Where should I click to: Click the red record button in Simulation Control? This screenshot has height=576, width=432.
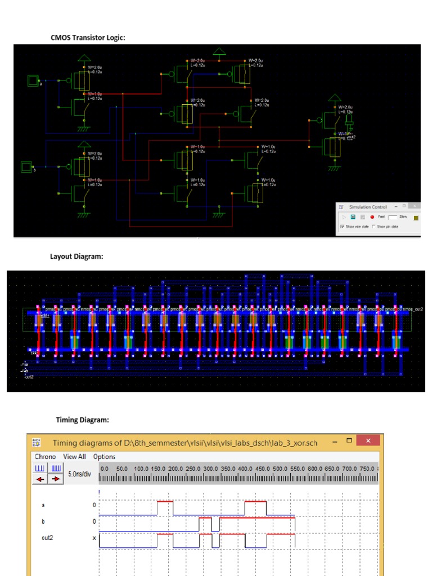tap(372, 217)
